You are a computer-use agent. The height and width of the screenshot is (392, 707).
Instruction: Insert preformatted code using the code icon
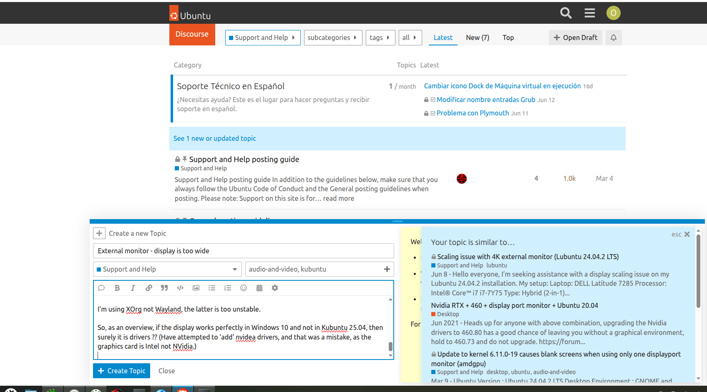180,288
